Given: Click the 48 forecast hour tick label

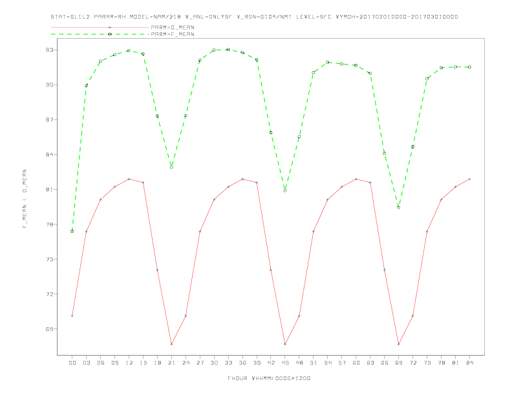Looking at the screenshot, I should pos(299,363).
